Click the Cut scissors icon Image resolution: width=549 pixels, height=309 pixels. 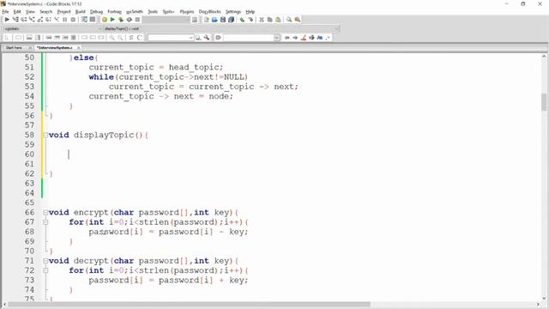[x=262, y=20]
